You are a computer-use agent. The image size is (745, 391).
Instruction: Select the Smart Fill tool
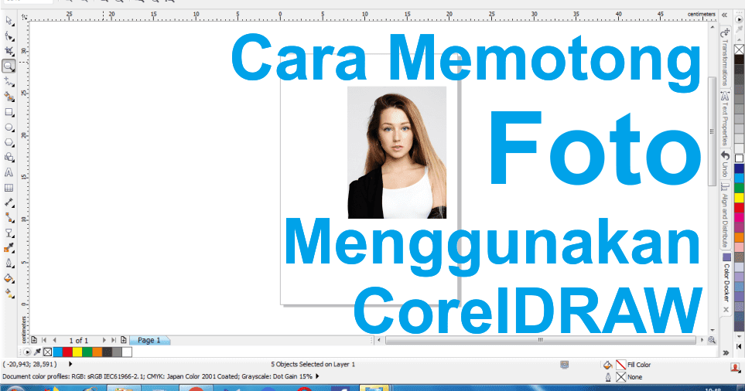coord(9,97)
